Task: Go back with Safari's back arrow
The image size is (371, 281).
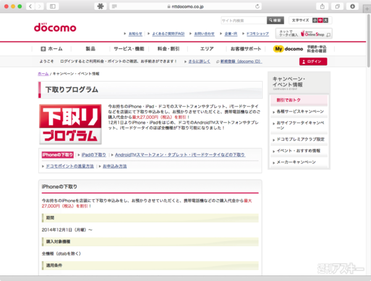Action: pos(30,6)
